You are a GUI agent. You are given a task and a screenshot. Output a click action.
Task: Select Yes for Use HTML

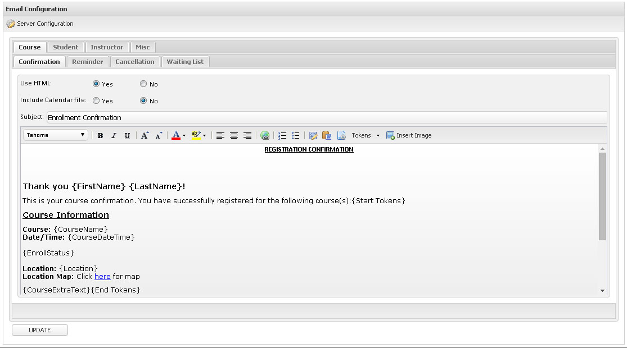(x=96, y=84)
